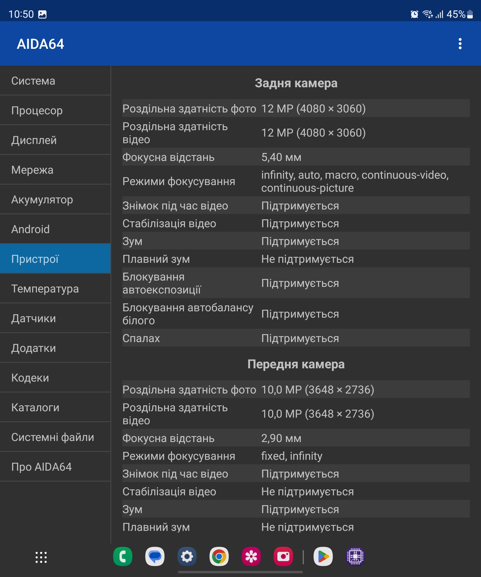Open the app drawer grid icon
This screenshot has width=481, height=577.
pos(41,557)
